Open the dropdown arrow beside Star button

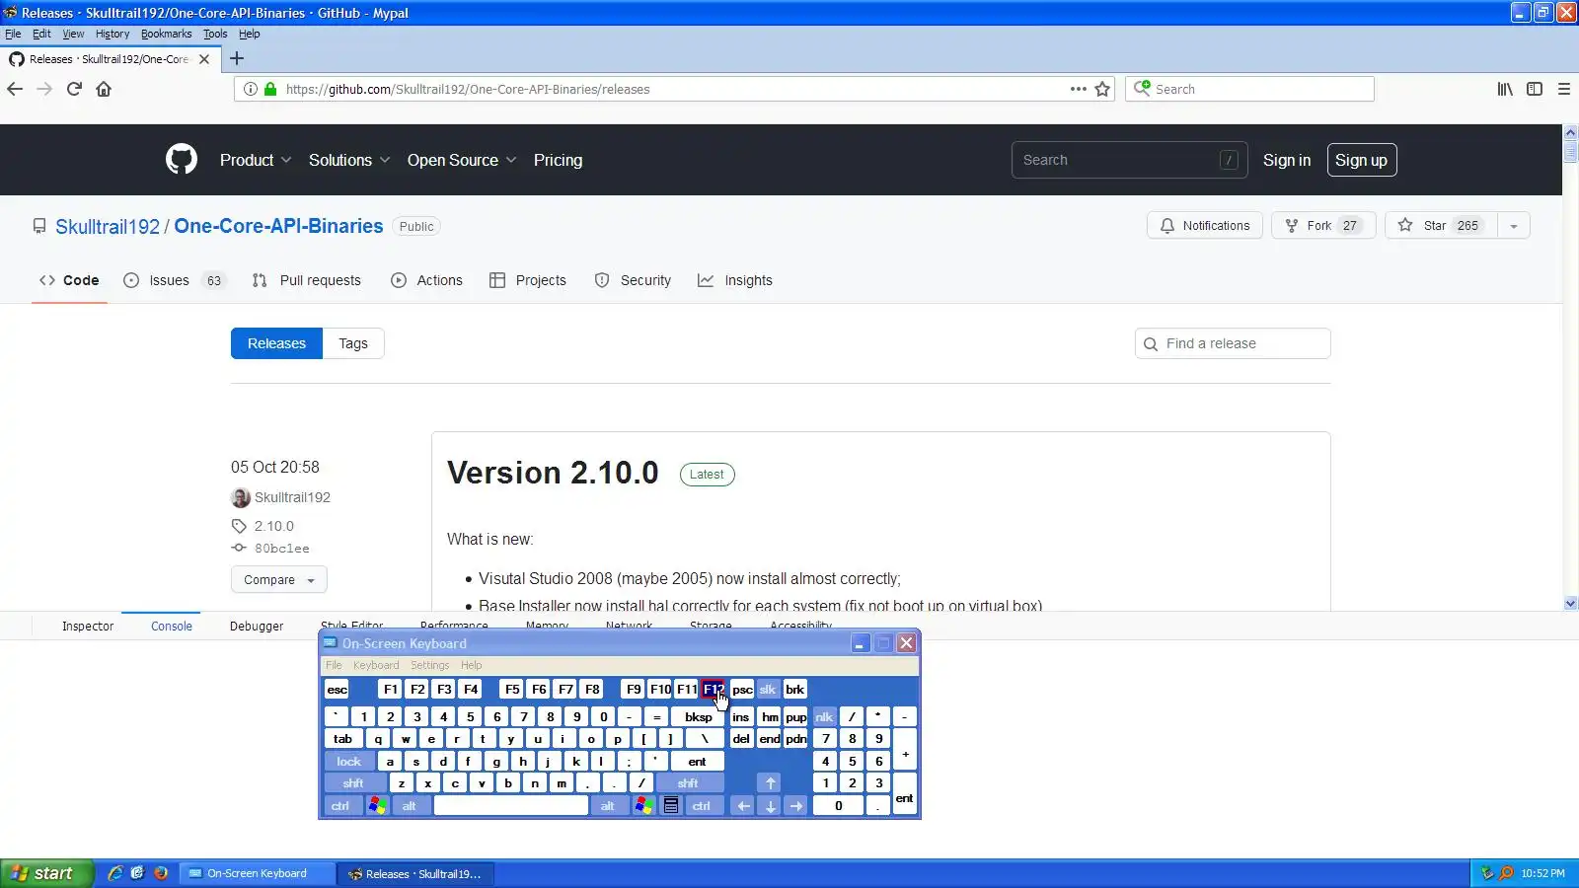point(1514,226)
